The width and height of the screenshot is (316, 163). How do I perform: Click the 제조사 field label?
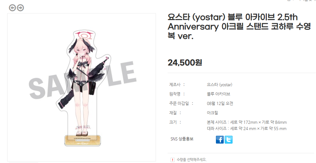[x=175, y=85]
